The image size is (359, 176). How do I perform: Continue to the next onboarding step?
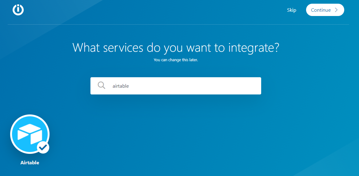[325, 10]
